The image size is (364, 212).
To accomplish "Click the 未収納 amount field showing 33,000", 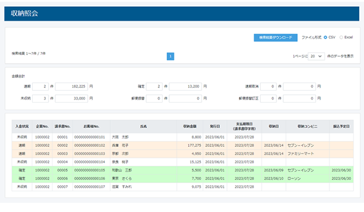I will tap(72, 99).
